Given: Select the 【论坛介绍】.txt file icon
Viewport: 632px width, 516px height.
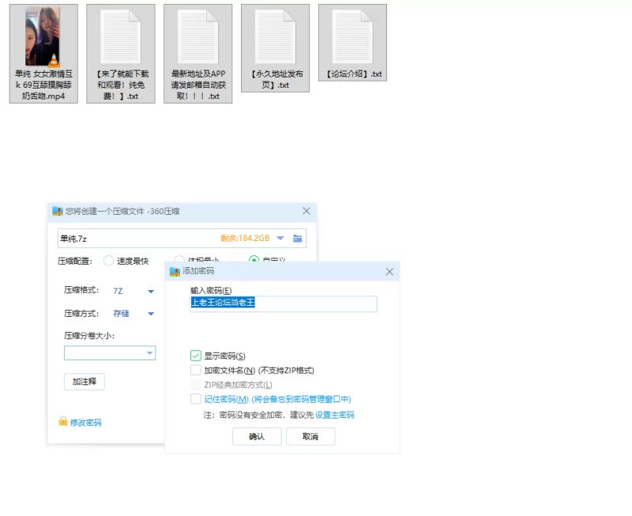Looking at the screenshot, I should 352,36.
